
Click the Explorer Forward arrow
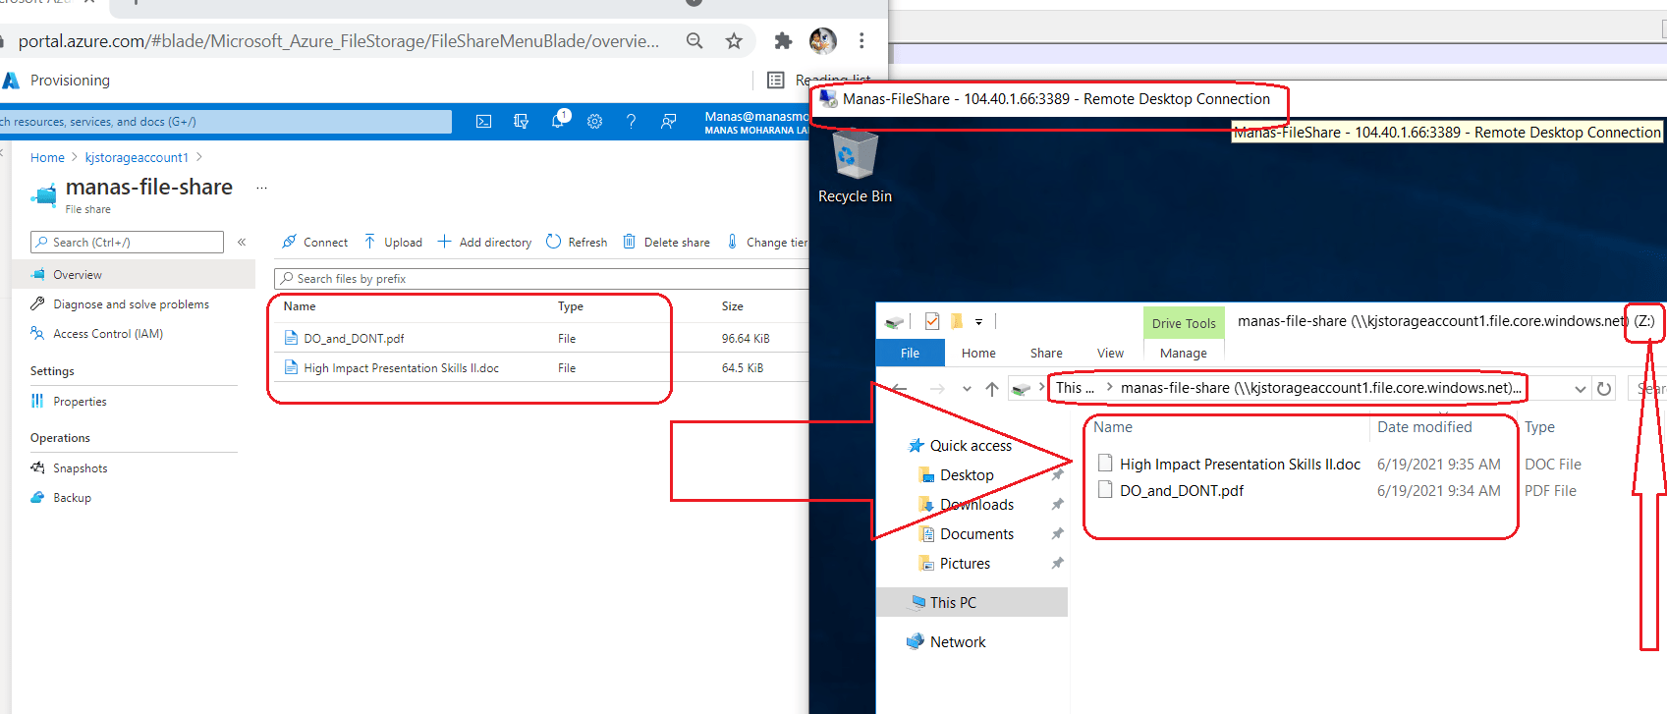(x=937, y=389)
